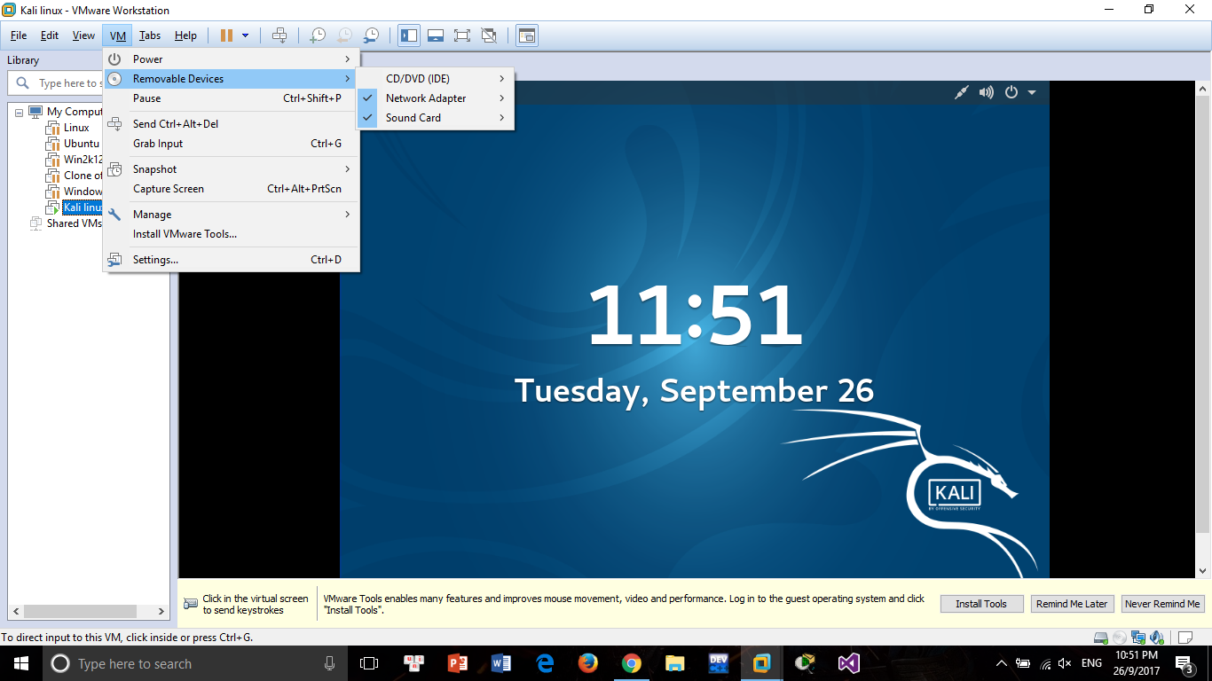Toggle the library sidebar view toolbar icon

click(x=409, y=35)
